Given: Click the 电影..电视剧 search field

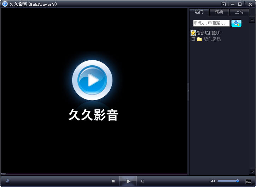Looking at the screenshot, I should 211,23.
